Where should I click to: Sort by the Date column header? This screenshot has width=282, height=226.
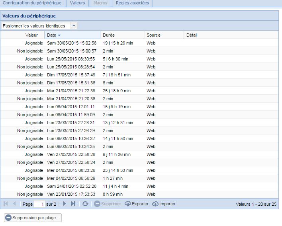click(x=72, y=35)
